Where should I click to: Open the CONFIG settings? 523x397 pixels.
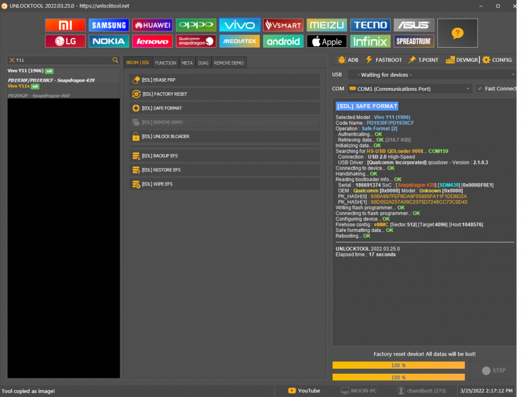pos(497,60)
